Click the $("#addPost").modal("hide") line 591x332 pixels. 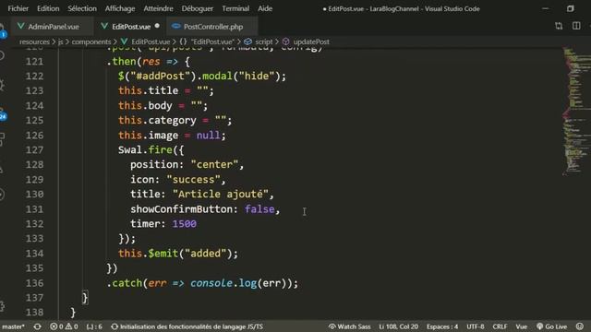[202, 77]
